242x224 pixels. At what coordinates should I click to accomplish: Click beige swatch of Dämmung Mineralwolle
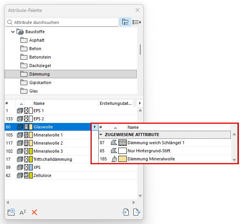[x=123, y=159]
